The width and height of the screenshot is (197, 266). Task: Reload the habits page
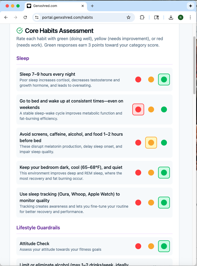click(x=25, y=17)
